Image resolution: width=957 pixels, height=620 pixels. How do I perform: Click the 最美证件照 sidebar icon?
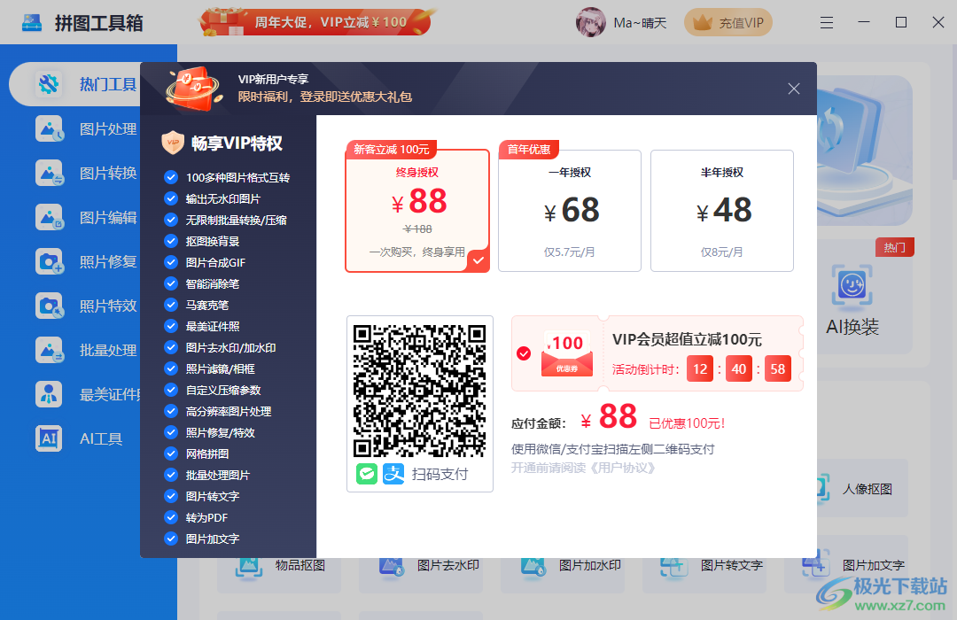point(50,394)
